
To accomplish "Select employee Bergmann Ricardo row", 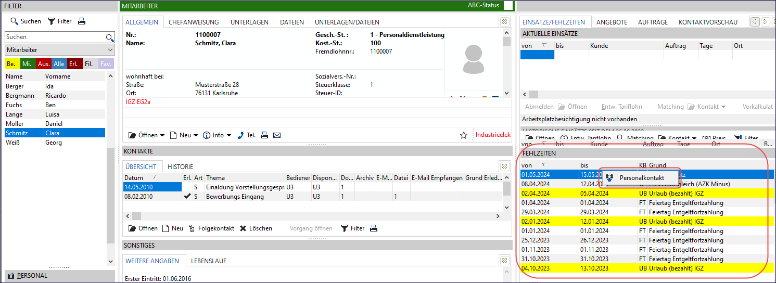I will point(55,96).
